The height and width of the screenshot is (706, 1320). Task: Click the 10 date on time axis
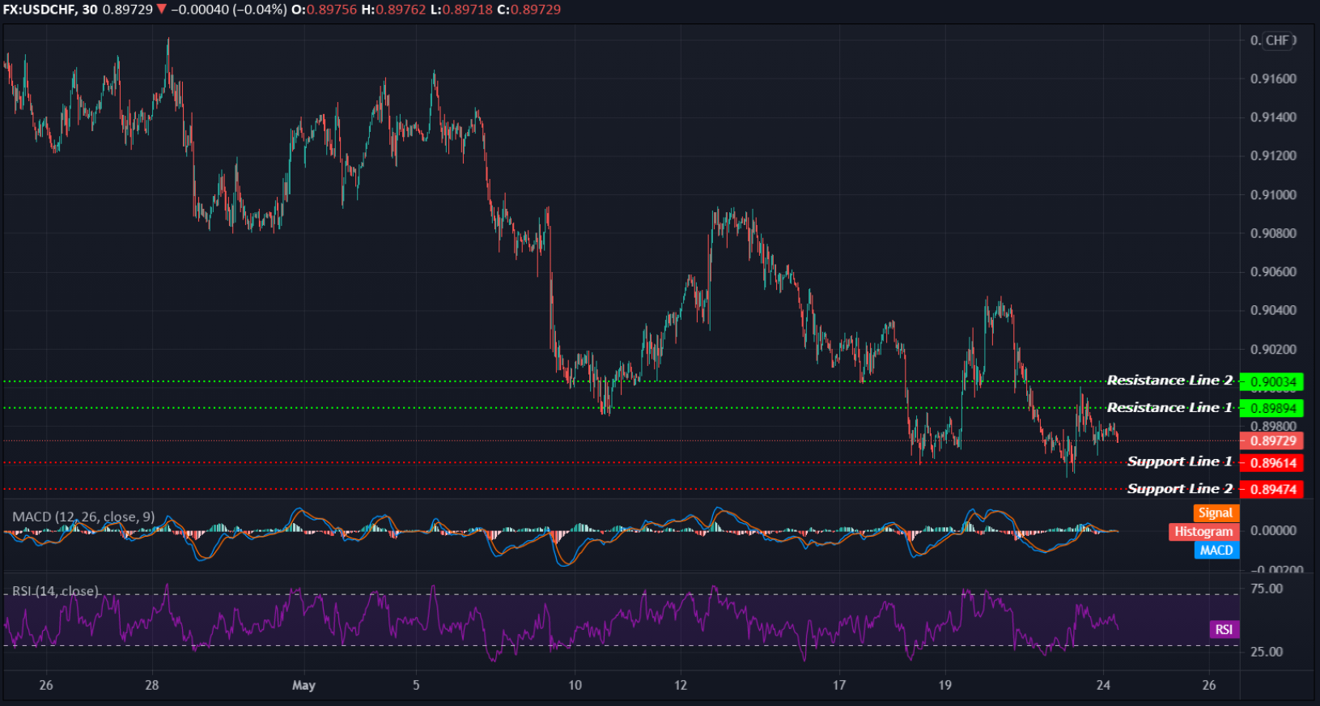(575, 685)
